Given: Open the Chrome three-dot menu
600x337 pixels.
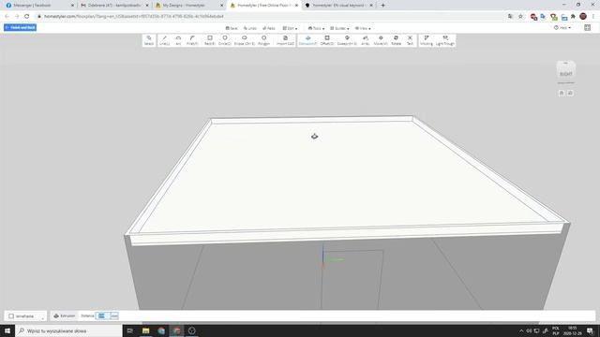Looking at the screenshot, I should point(593,17).
